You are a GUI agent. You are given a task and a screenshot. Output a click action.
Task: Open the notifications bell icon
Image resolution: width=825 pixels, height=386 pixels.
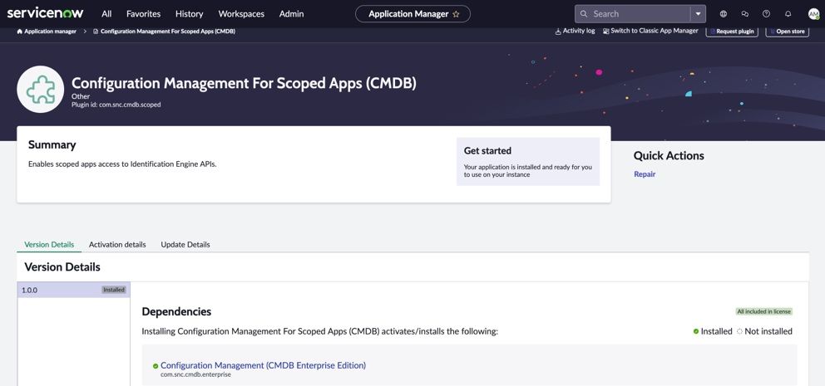[x=788, y=14]
